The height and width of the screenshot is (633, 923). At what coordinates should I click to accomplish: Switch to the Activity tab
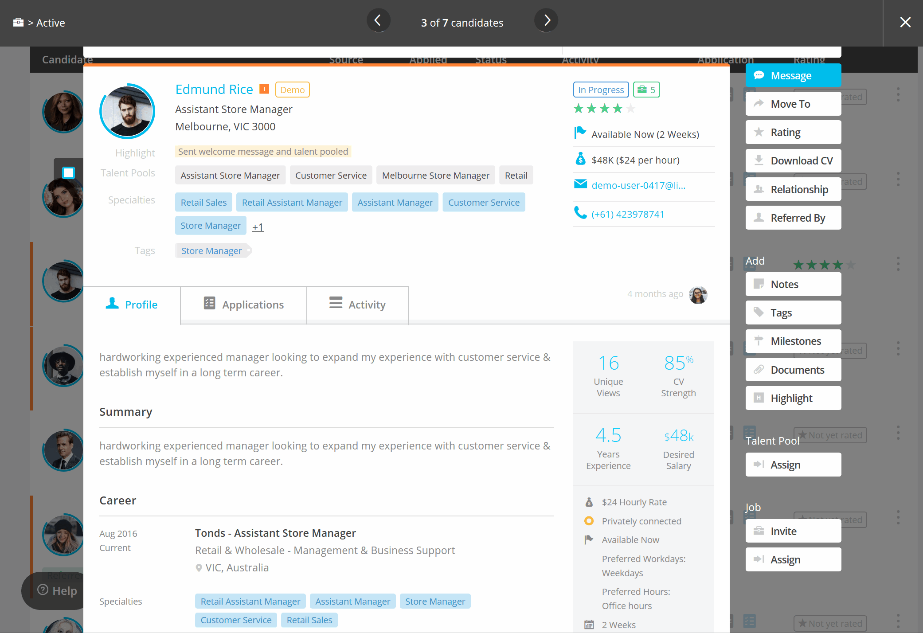357,305
